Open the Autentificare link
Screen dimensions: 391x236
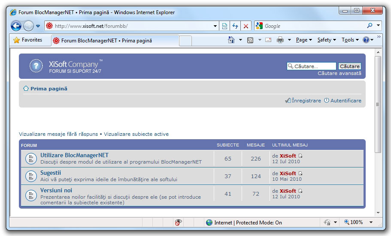click(x=346, y=101)
